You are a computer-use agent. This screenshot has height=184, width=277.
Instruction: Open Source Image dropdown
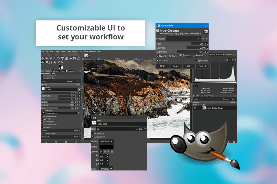pyautogui.click(x=61, y=131)
